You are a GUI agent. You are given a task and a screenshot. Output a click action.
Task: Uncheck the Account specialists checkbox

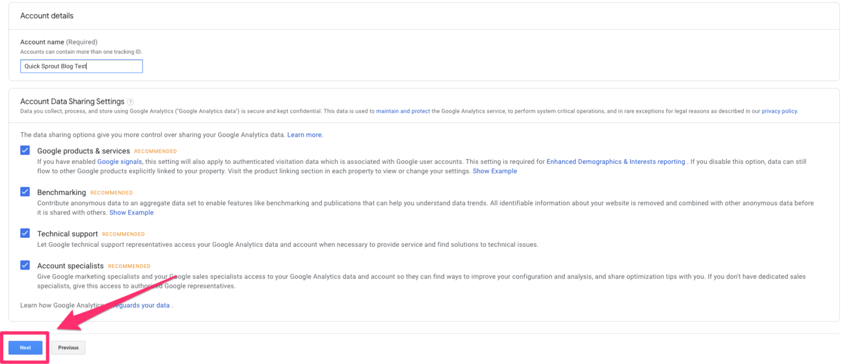pos(25,265)
